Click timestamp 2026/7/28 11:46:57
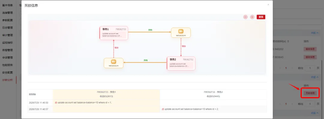Viewport: 324px width, 119px height. click(39, 109)
